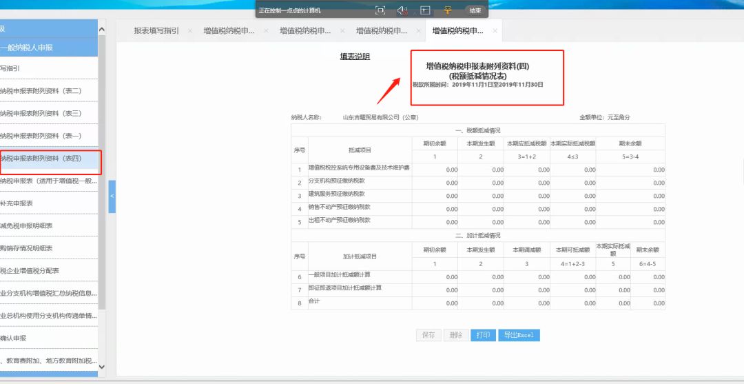This screenshot has height=384, width=744.
Task: Click the 导出Excel button
Action: coord(519,335)
